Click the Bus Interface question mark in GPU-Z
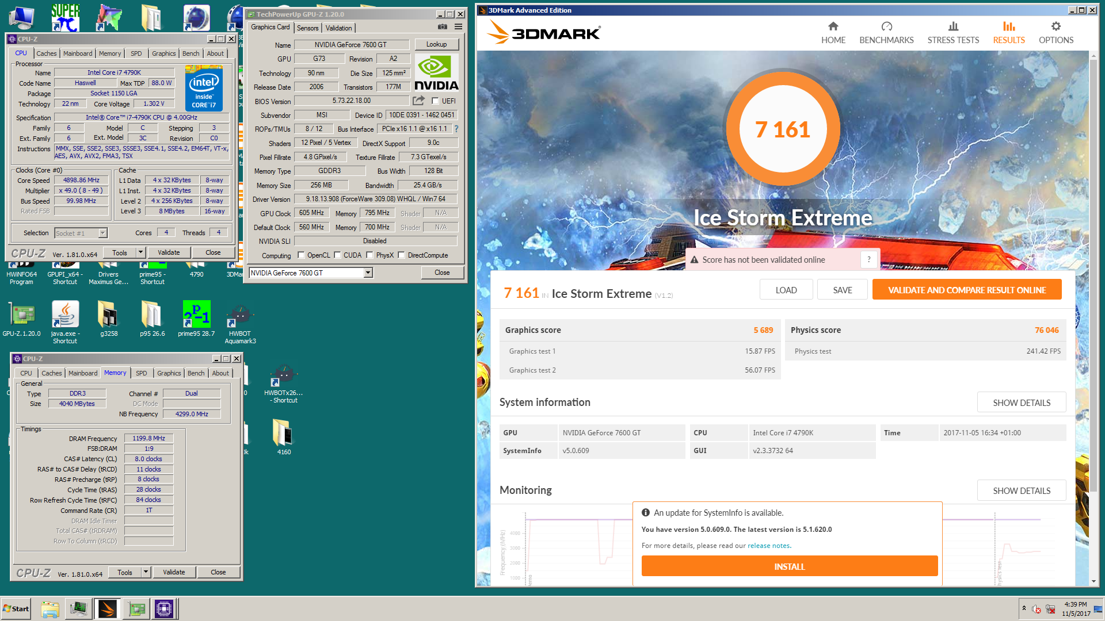The width and height of the screenshot is (1105, 621). pos(456,129)
